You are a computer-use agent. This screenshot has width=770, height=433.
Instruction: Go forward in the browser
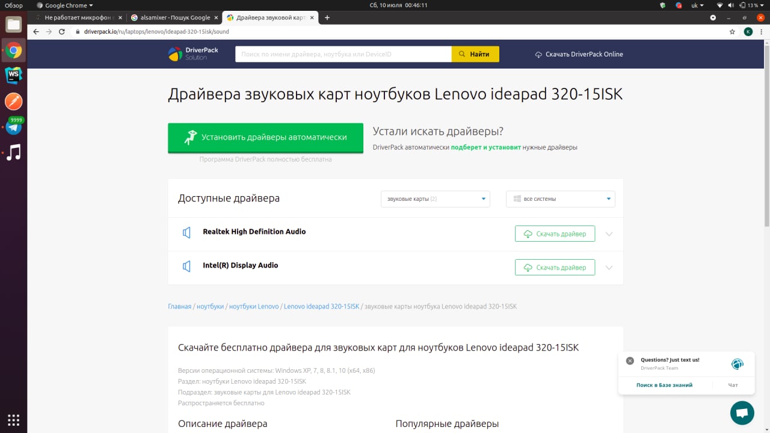(x=49, y=31)
